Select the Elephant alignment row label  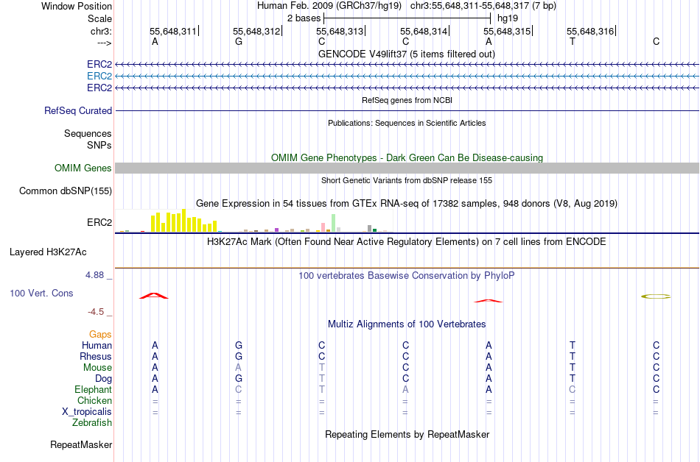tap(93, 389)
